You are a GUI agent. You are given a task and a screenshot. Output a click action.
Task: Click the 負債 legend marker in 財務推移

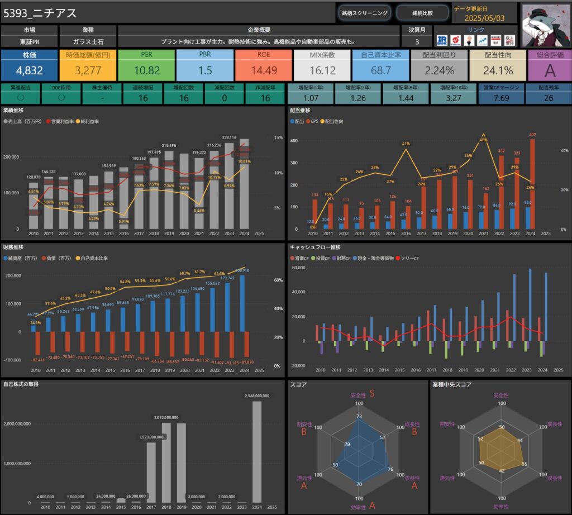[x=44, y=258]
